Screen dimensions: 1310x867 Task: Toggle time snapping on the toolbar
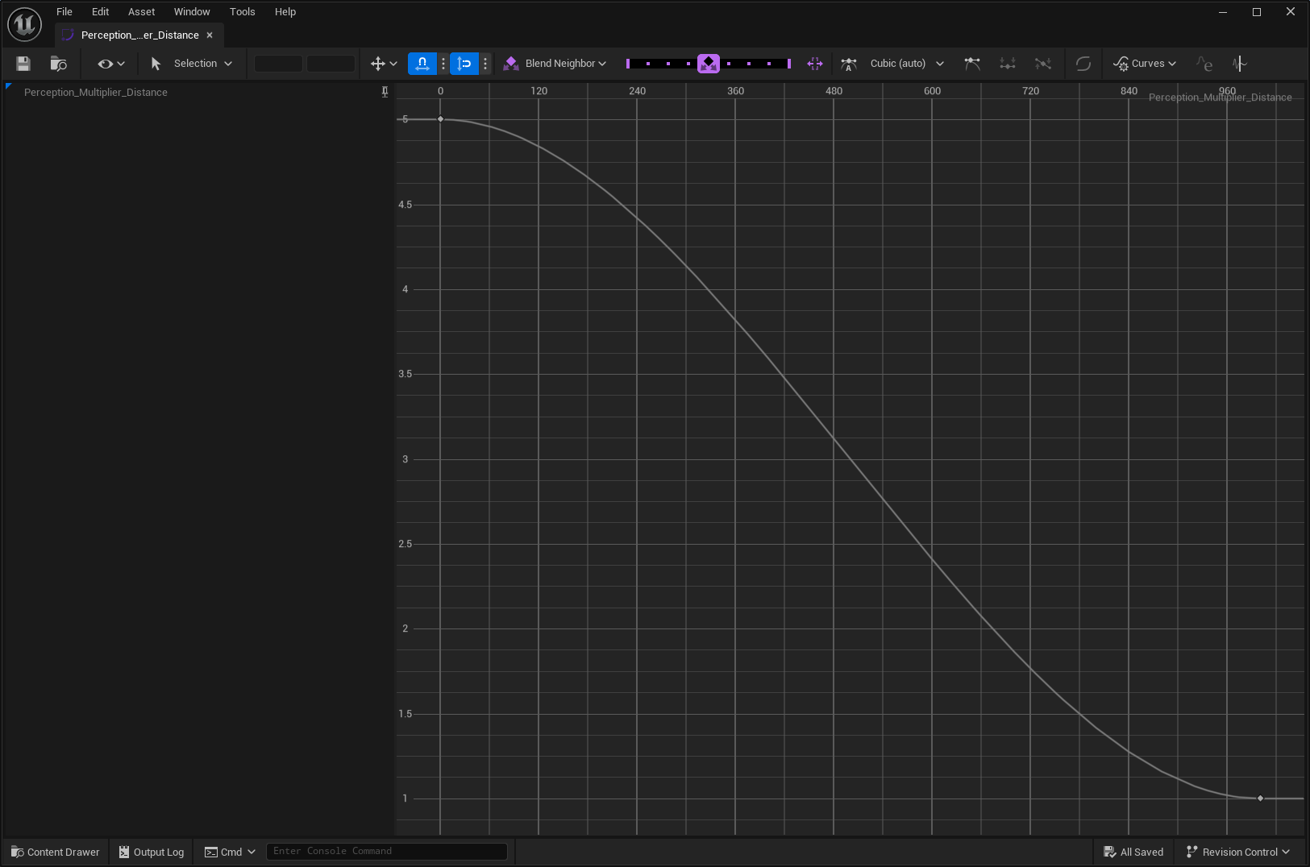pos(422,63)
